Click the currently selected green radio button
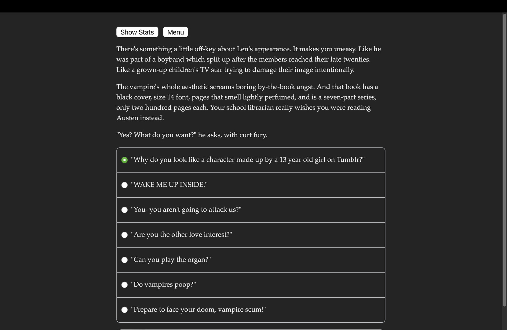The height and width of the screenshot is (330, 507). pos(124,160)
